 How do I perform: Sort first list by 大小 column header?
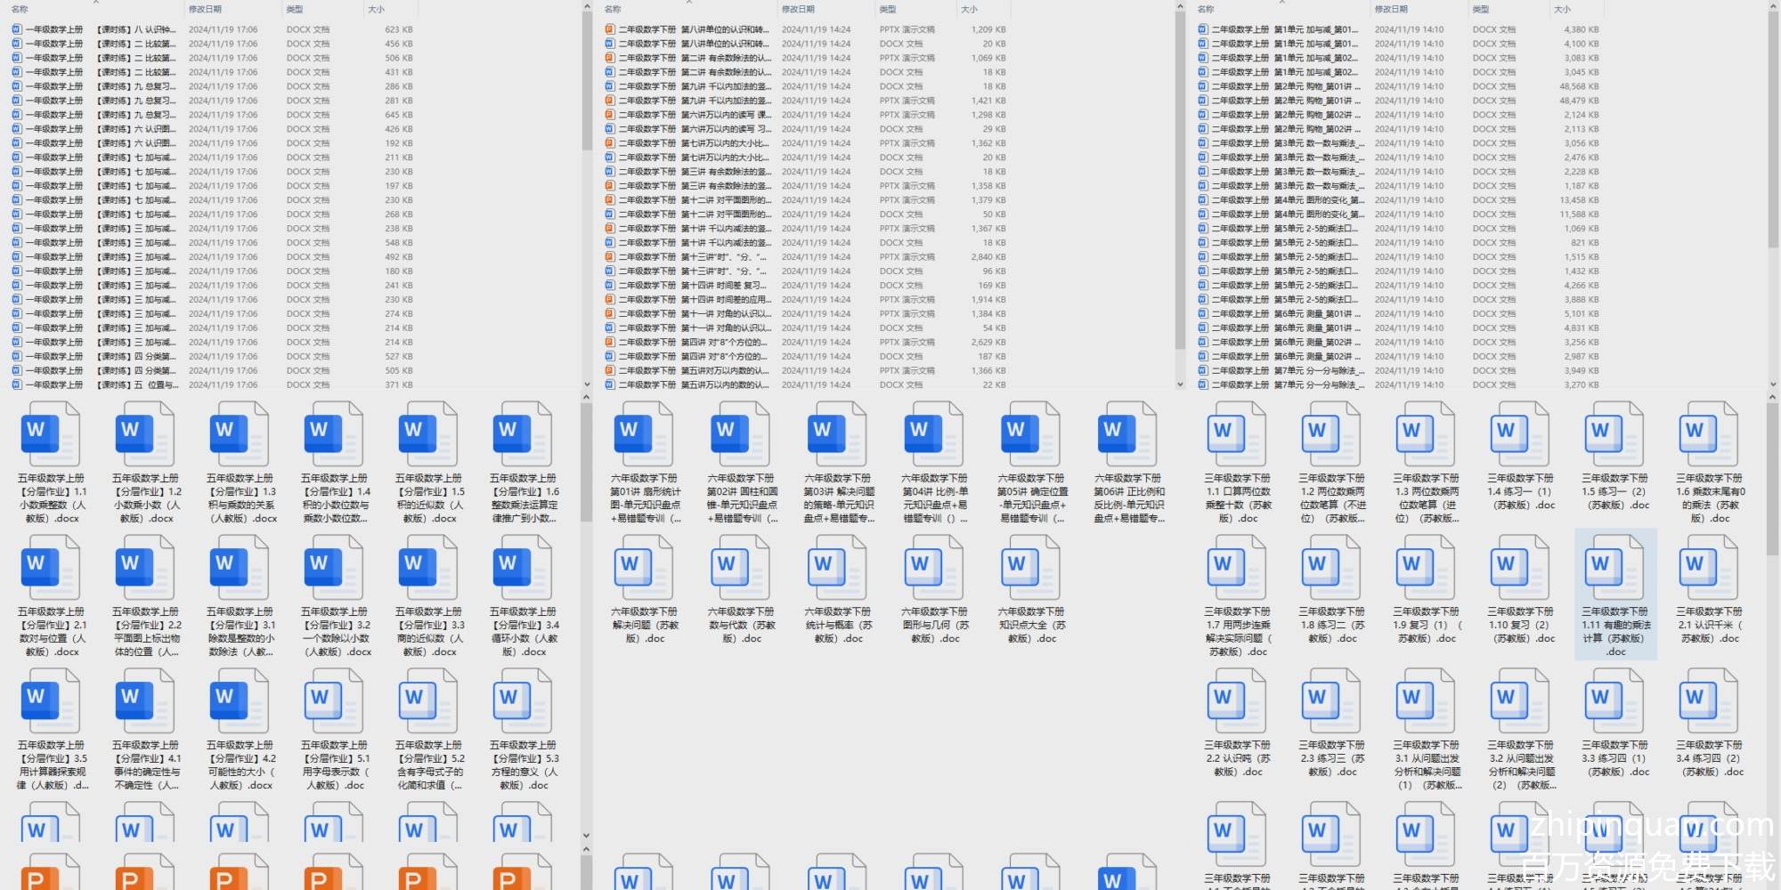click(376, 9)
